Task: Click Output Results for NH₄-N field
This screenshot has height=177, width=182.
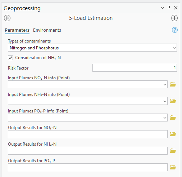Action: [88, 151]
